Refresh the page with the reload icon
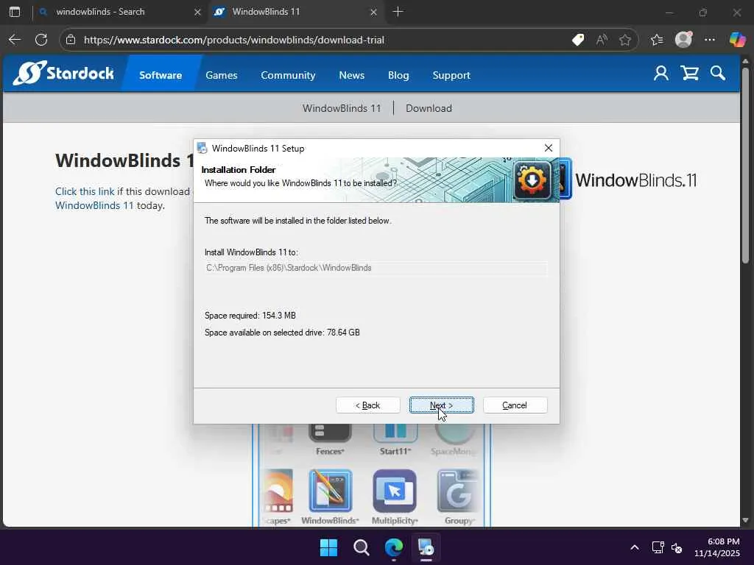The height and width of the screenshot is (565, 754). tap(41, 40)
